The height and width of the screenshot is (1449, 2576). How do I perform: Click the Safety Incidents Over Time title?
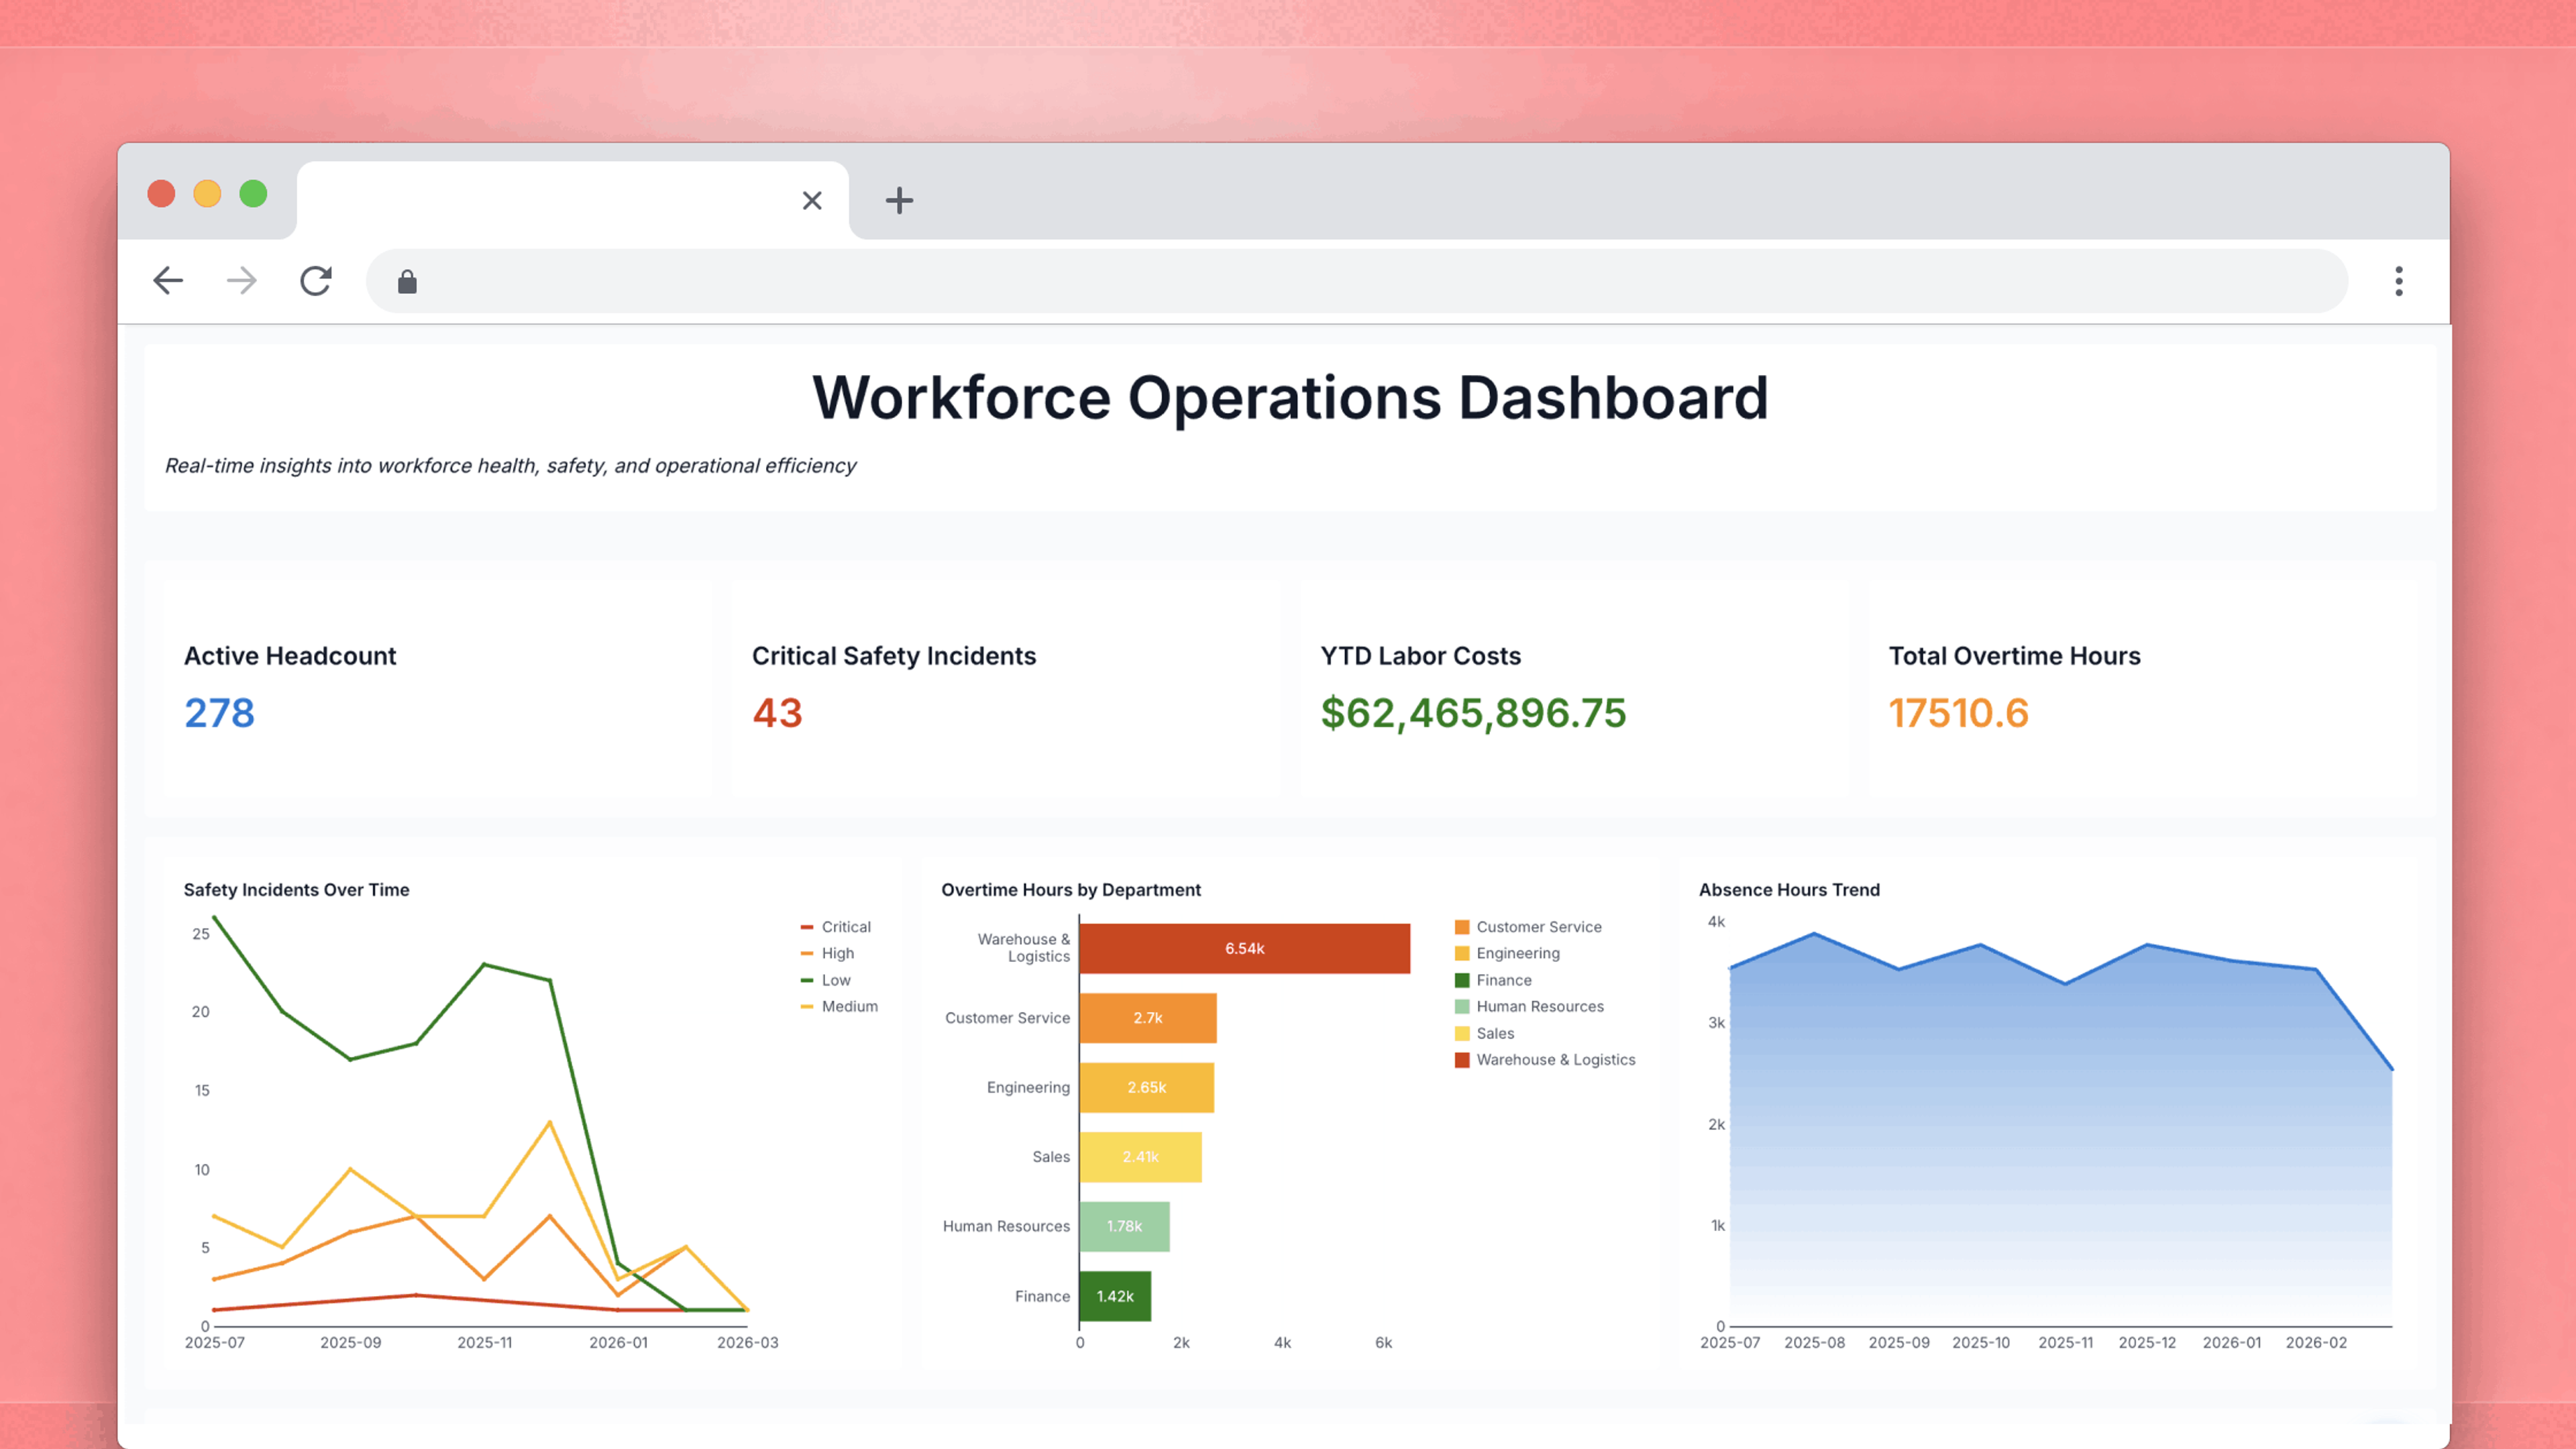pyautogui.click(x=296, y=890)
